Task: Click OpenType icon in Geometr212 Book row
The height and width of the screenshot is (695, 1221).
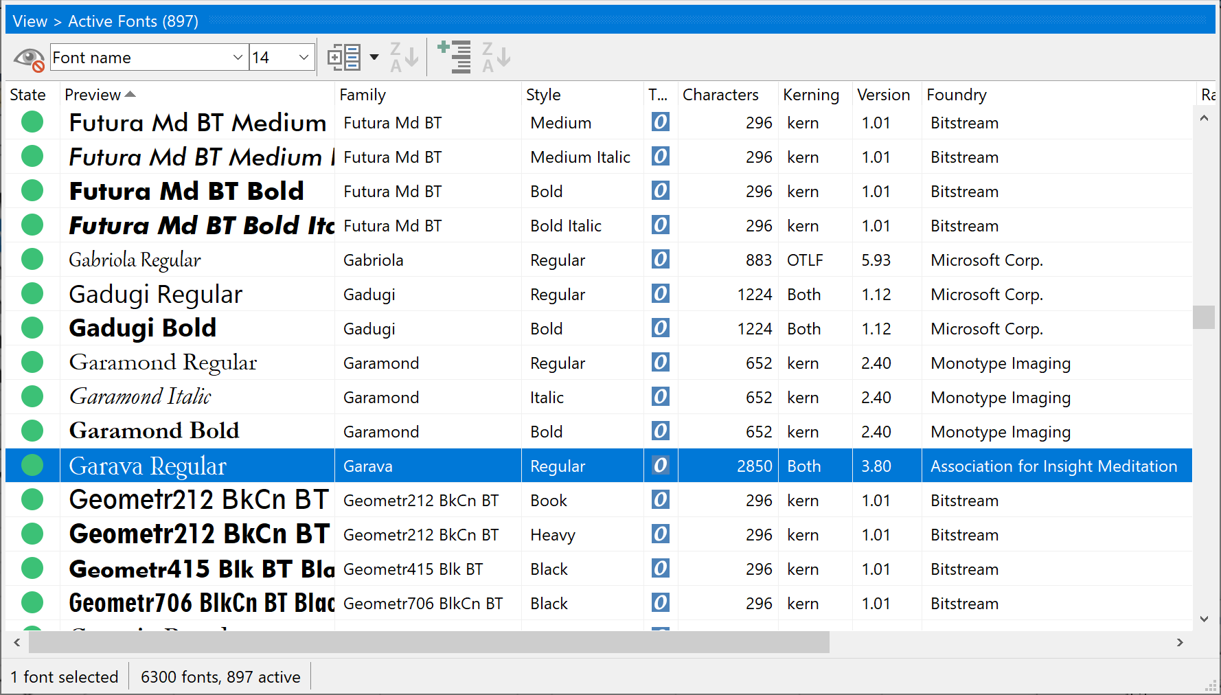Action: click(x=661, y=500)
